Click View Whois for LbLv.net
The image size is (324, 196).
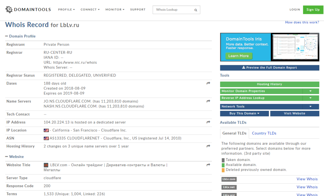point(307,187)
